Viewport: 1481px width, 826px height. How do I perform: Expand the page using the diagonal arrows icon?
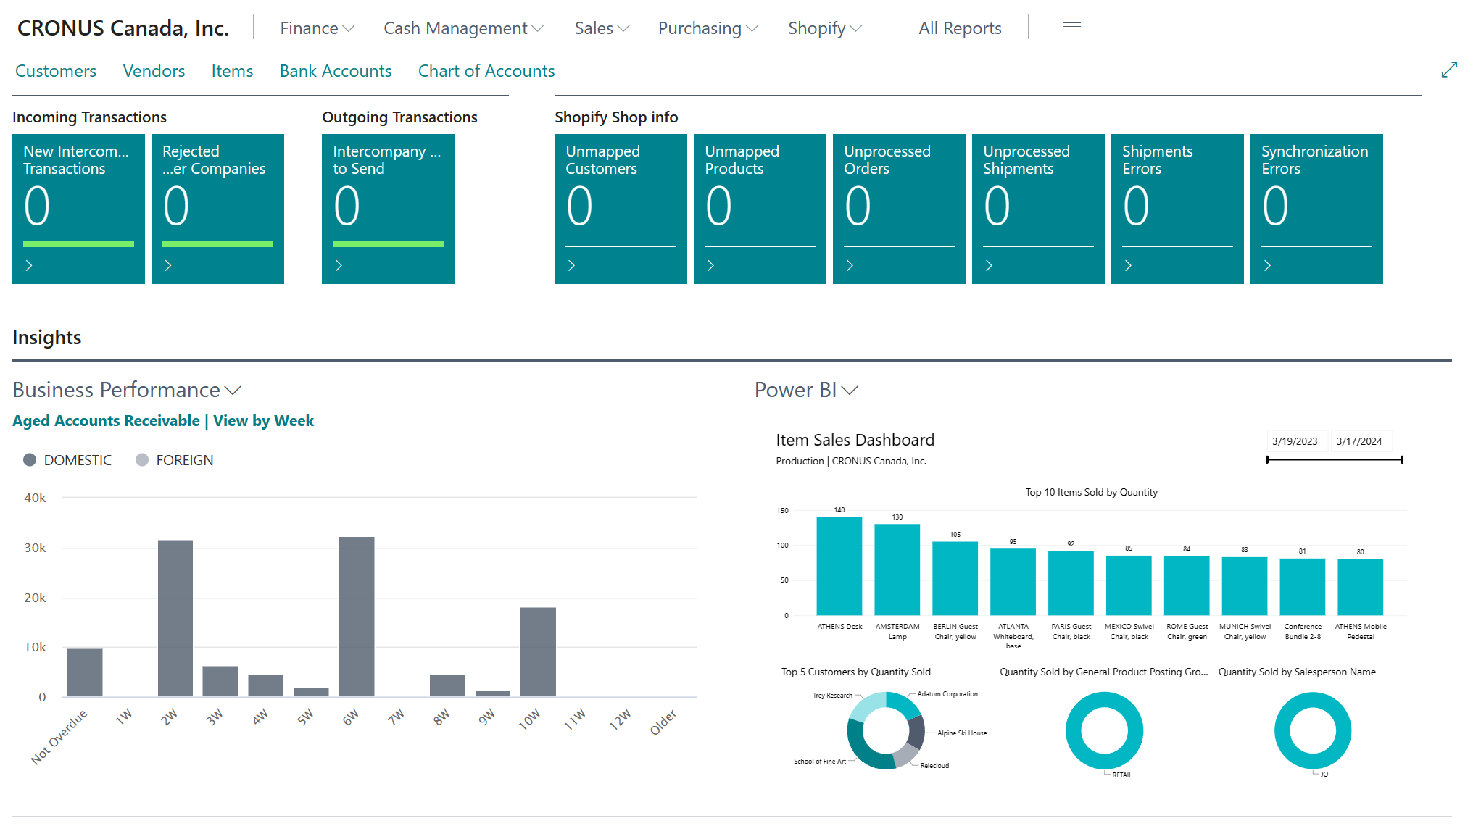point(1449,70)
